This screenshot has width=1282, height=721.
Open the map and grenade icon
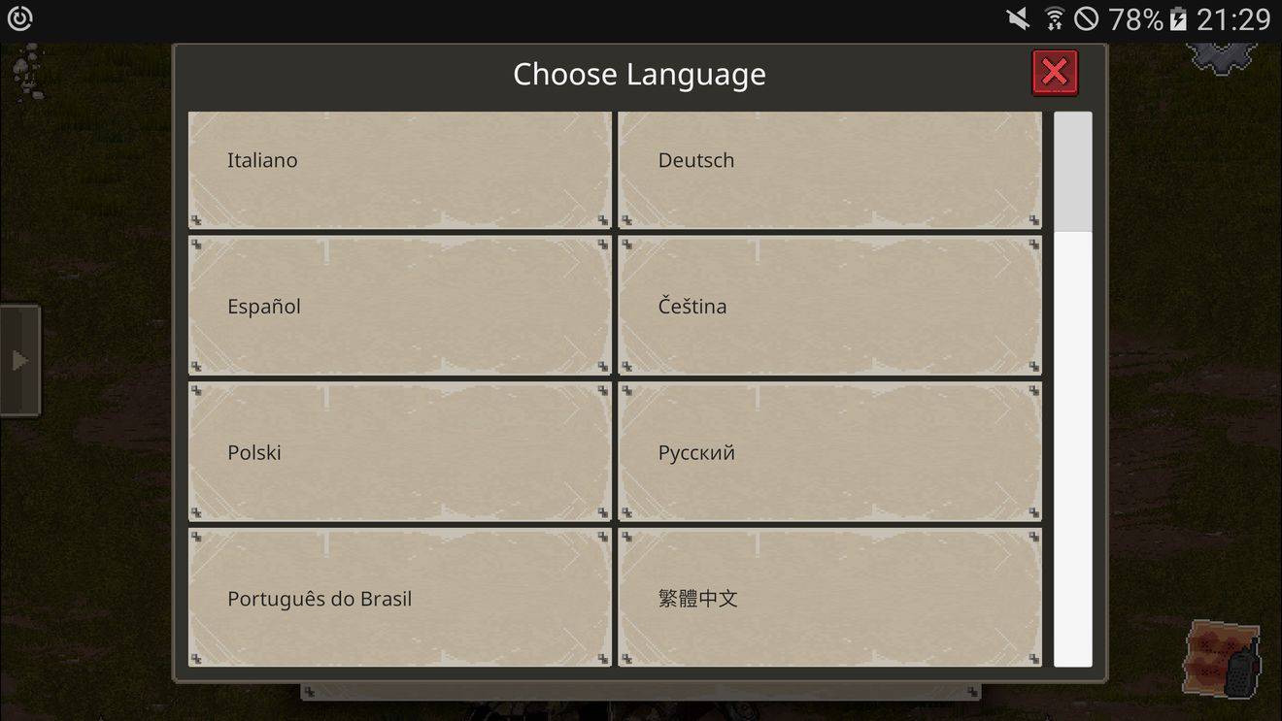coord(1222,660)
